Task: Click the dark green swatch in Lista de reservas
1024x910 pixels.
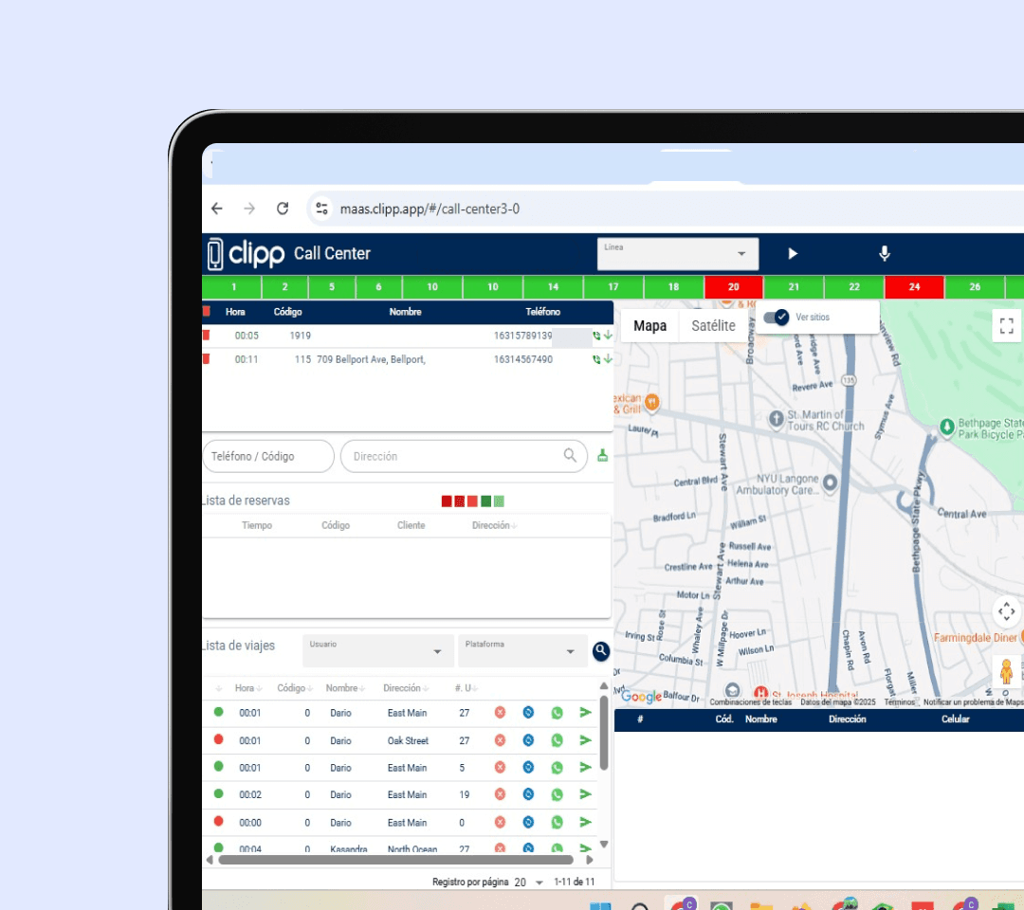Action: (485, 501)
